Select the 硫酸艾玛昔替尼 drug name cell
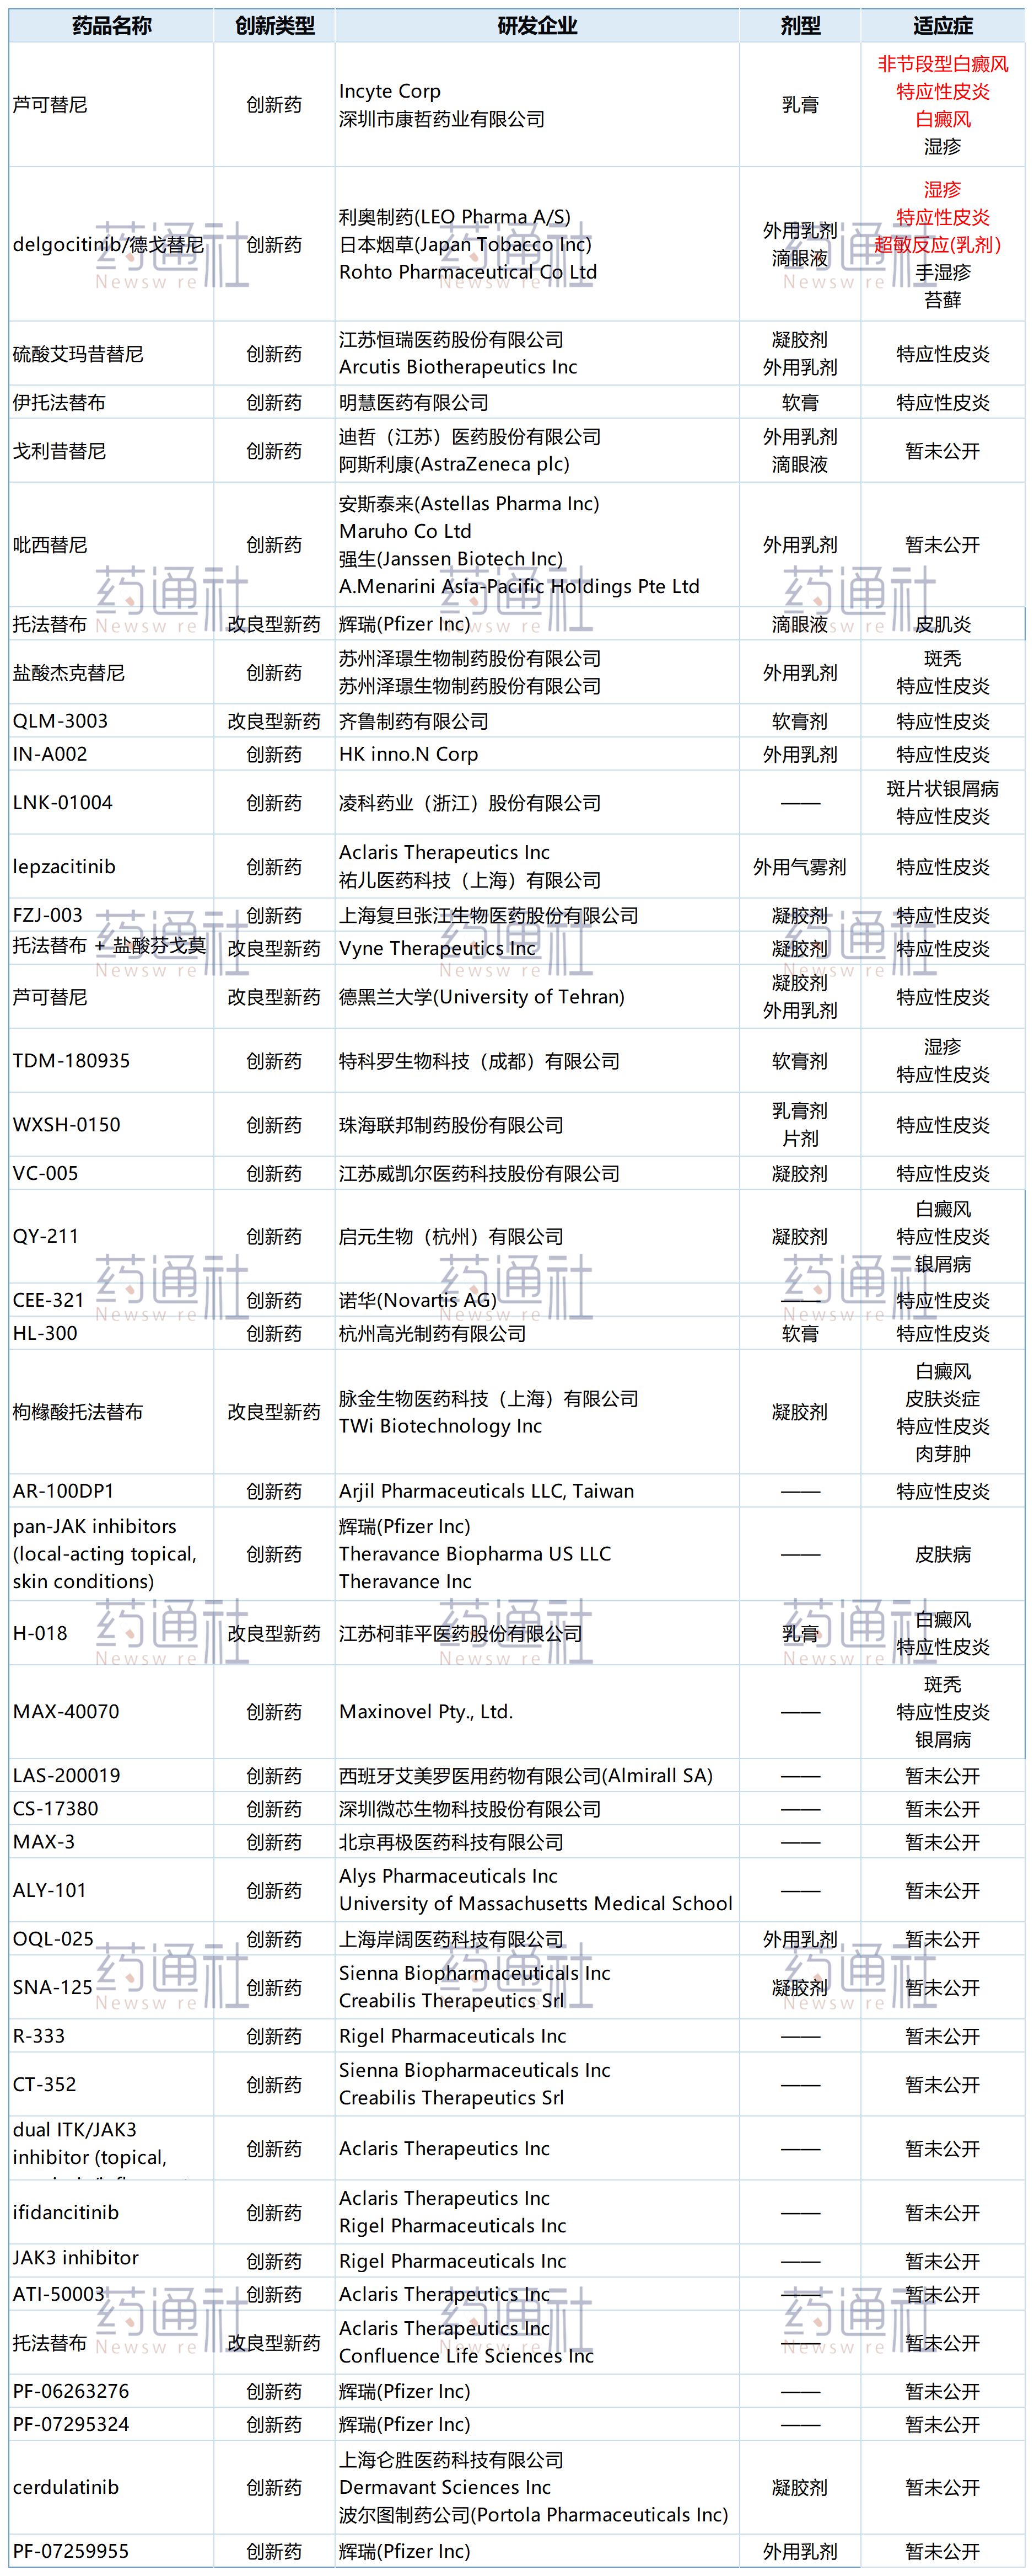Image resolution: width=1034 pixels, height=2576 pixels. point(78,354)
